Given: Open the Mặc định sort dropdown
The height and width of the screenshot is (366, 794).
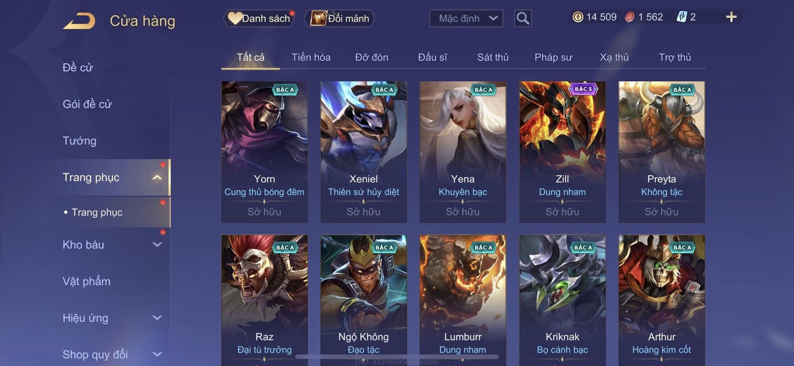Looking at the screenshot, I should pos(466,18).
